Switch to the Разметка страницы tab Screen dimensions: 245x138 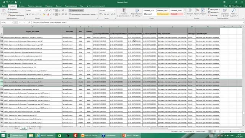(35, 6)
